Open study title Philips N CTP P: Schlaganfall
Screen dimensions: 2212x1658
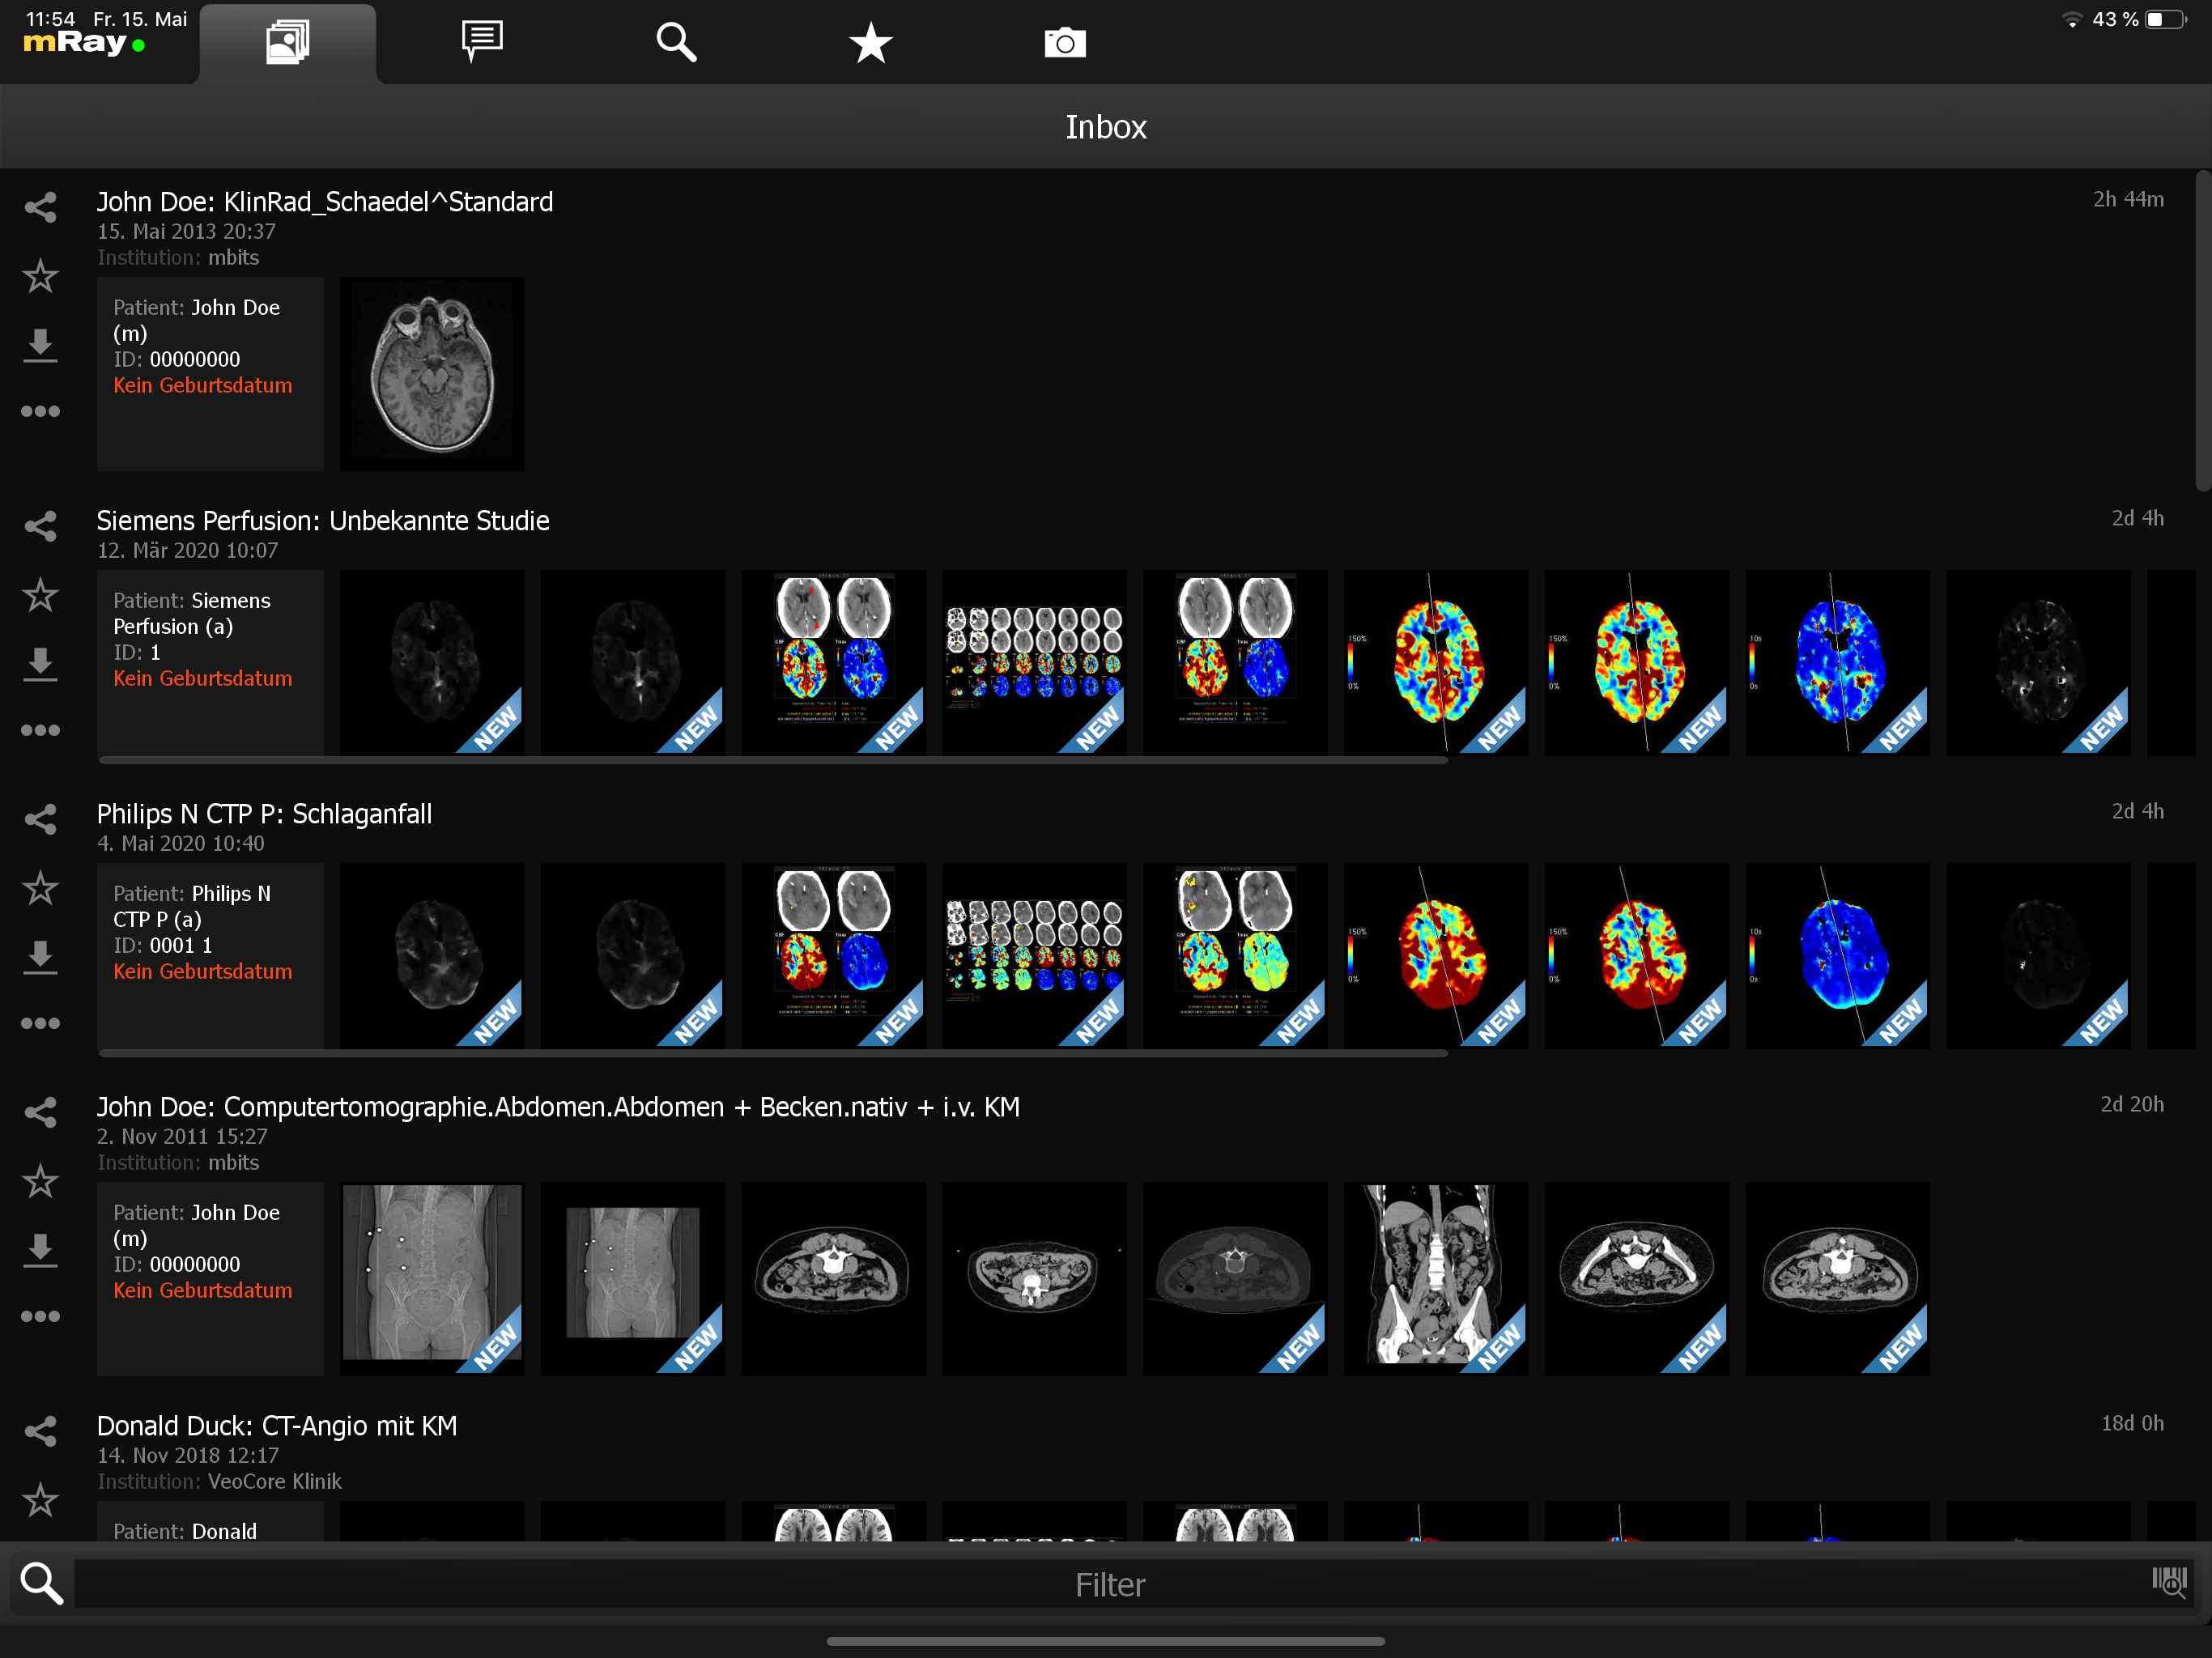(x=264, y=814)
